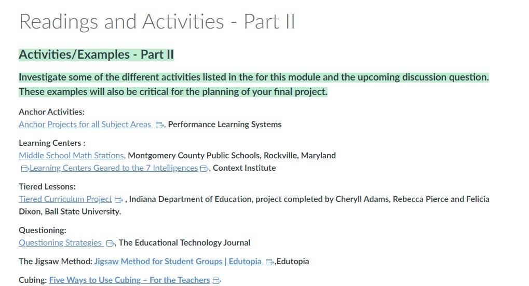Click the Anchor Activities label

point(51,112)
